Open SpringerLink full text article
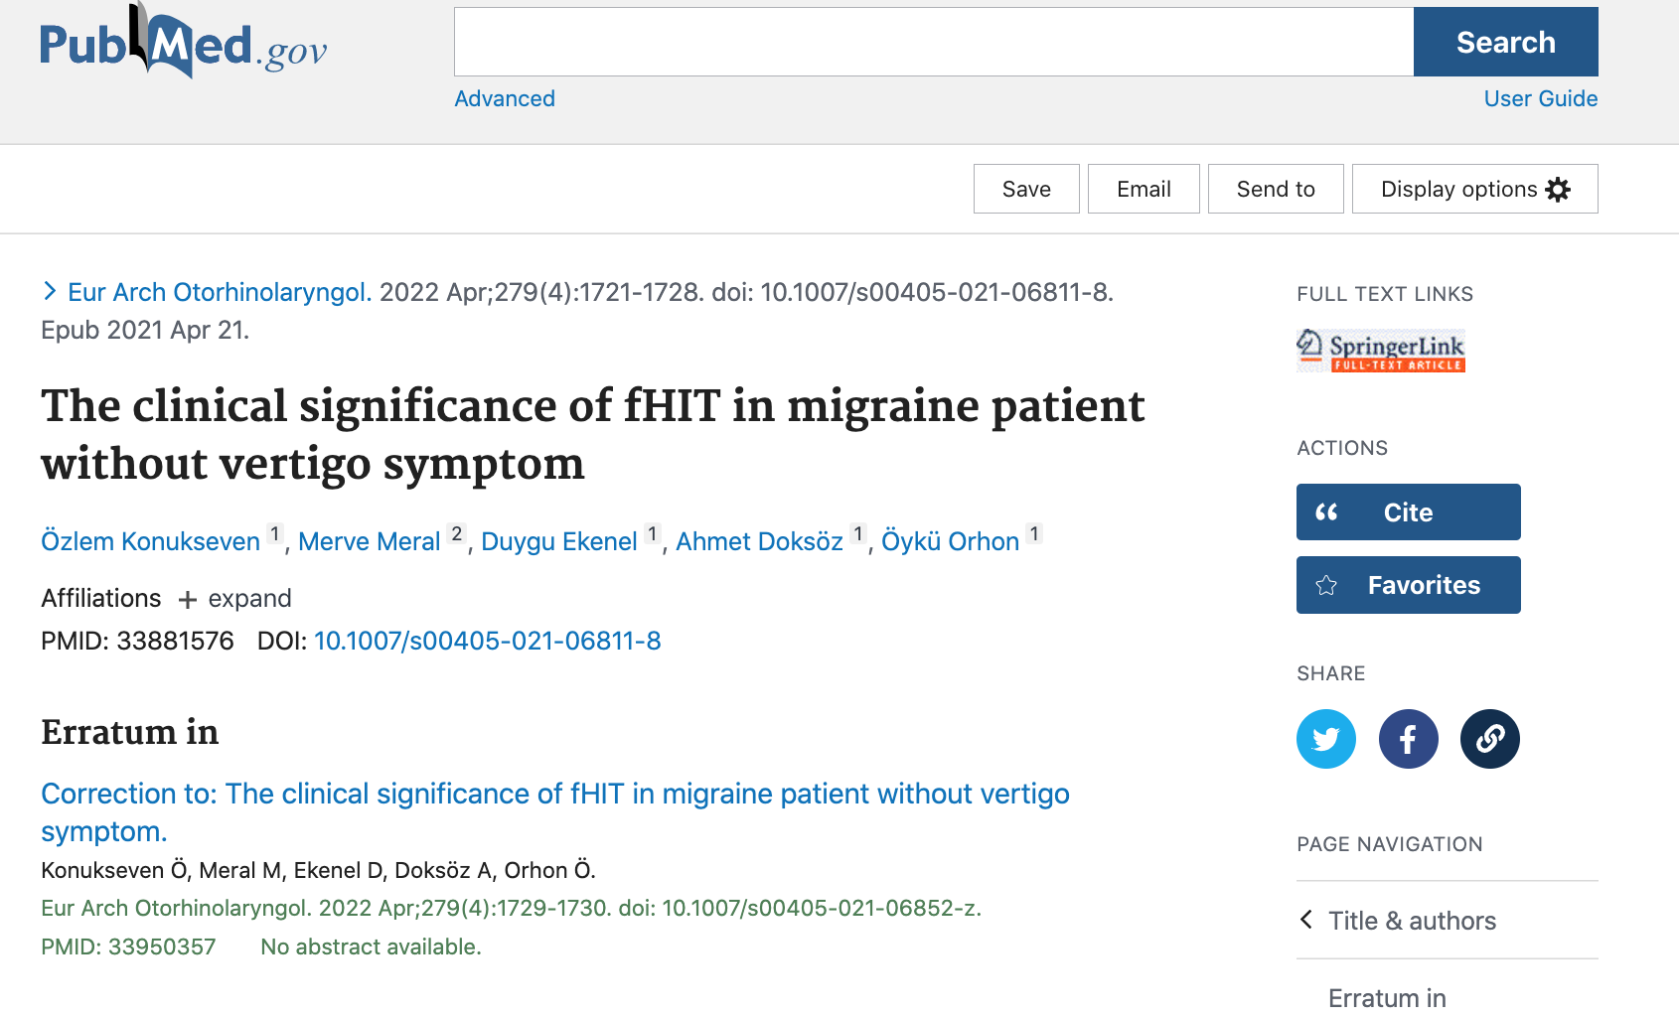The image size is (1679, 1019). pyautogui.click(x=1381, y=351)
